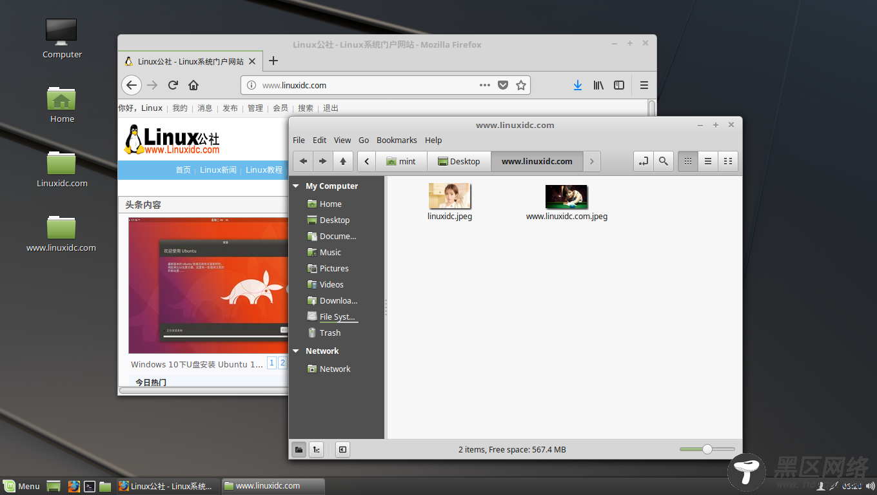Open Downloads in file manager sidebar

pos(333,300)
